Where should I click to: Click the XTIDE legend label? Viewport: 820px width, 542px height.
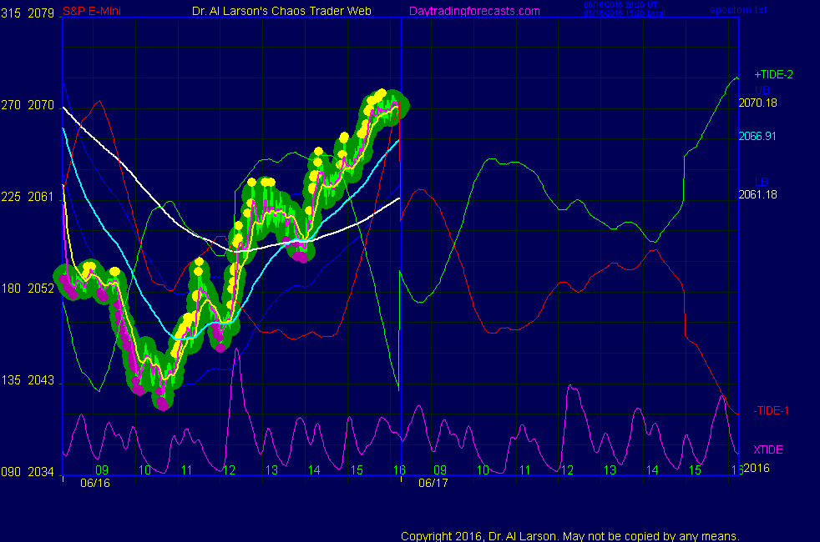coord(768,449)
